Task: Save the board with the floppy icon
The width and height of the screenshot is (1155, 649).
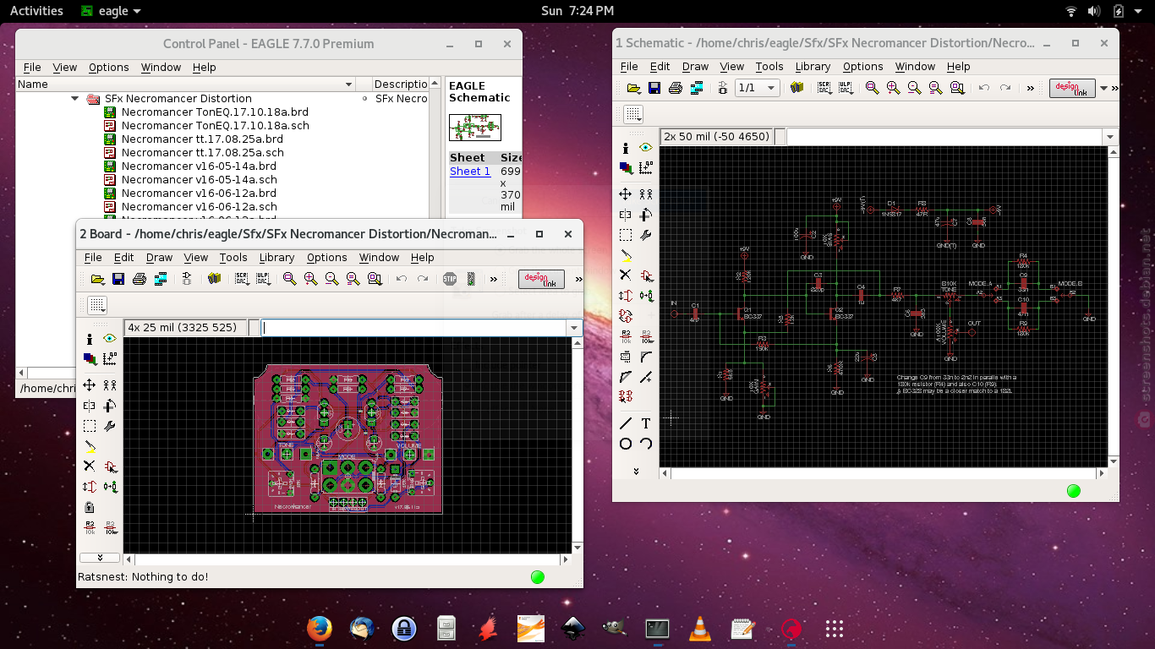Action: tap(118, 279)
